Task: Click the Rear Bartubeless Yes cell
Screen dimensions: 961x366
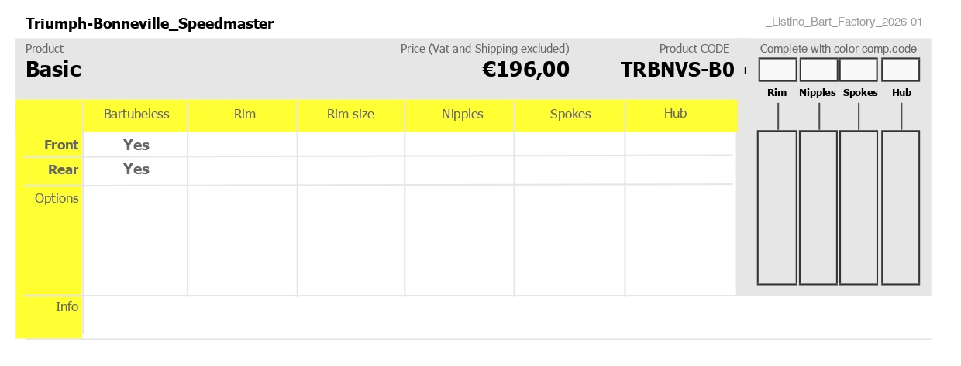Action: click(x=136, y=169)
